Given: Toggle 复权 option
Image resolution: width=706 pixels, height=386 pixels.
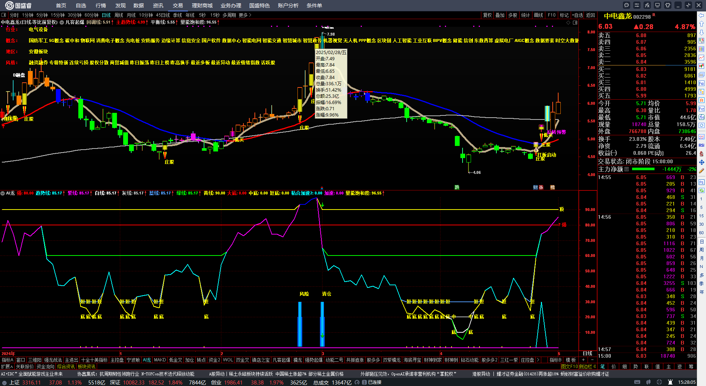Looking at the screenshot, I should pyautogui.click(x=488, y=15).
